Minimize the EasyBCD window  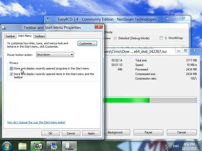[x=168, y=18]
